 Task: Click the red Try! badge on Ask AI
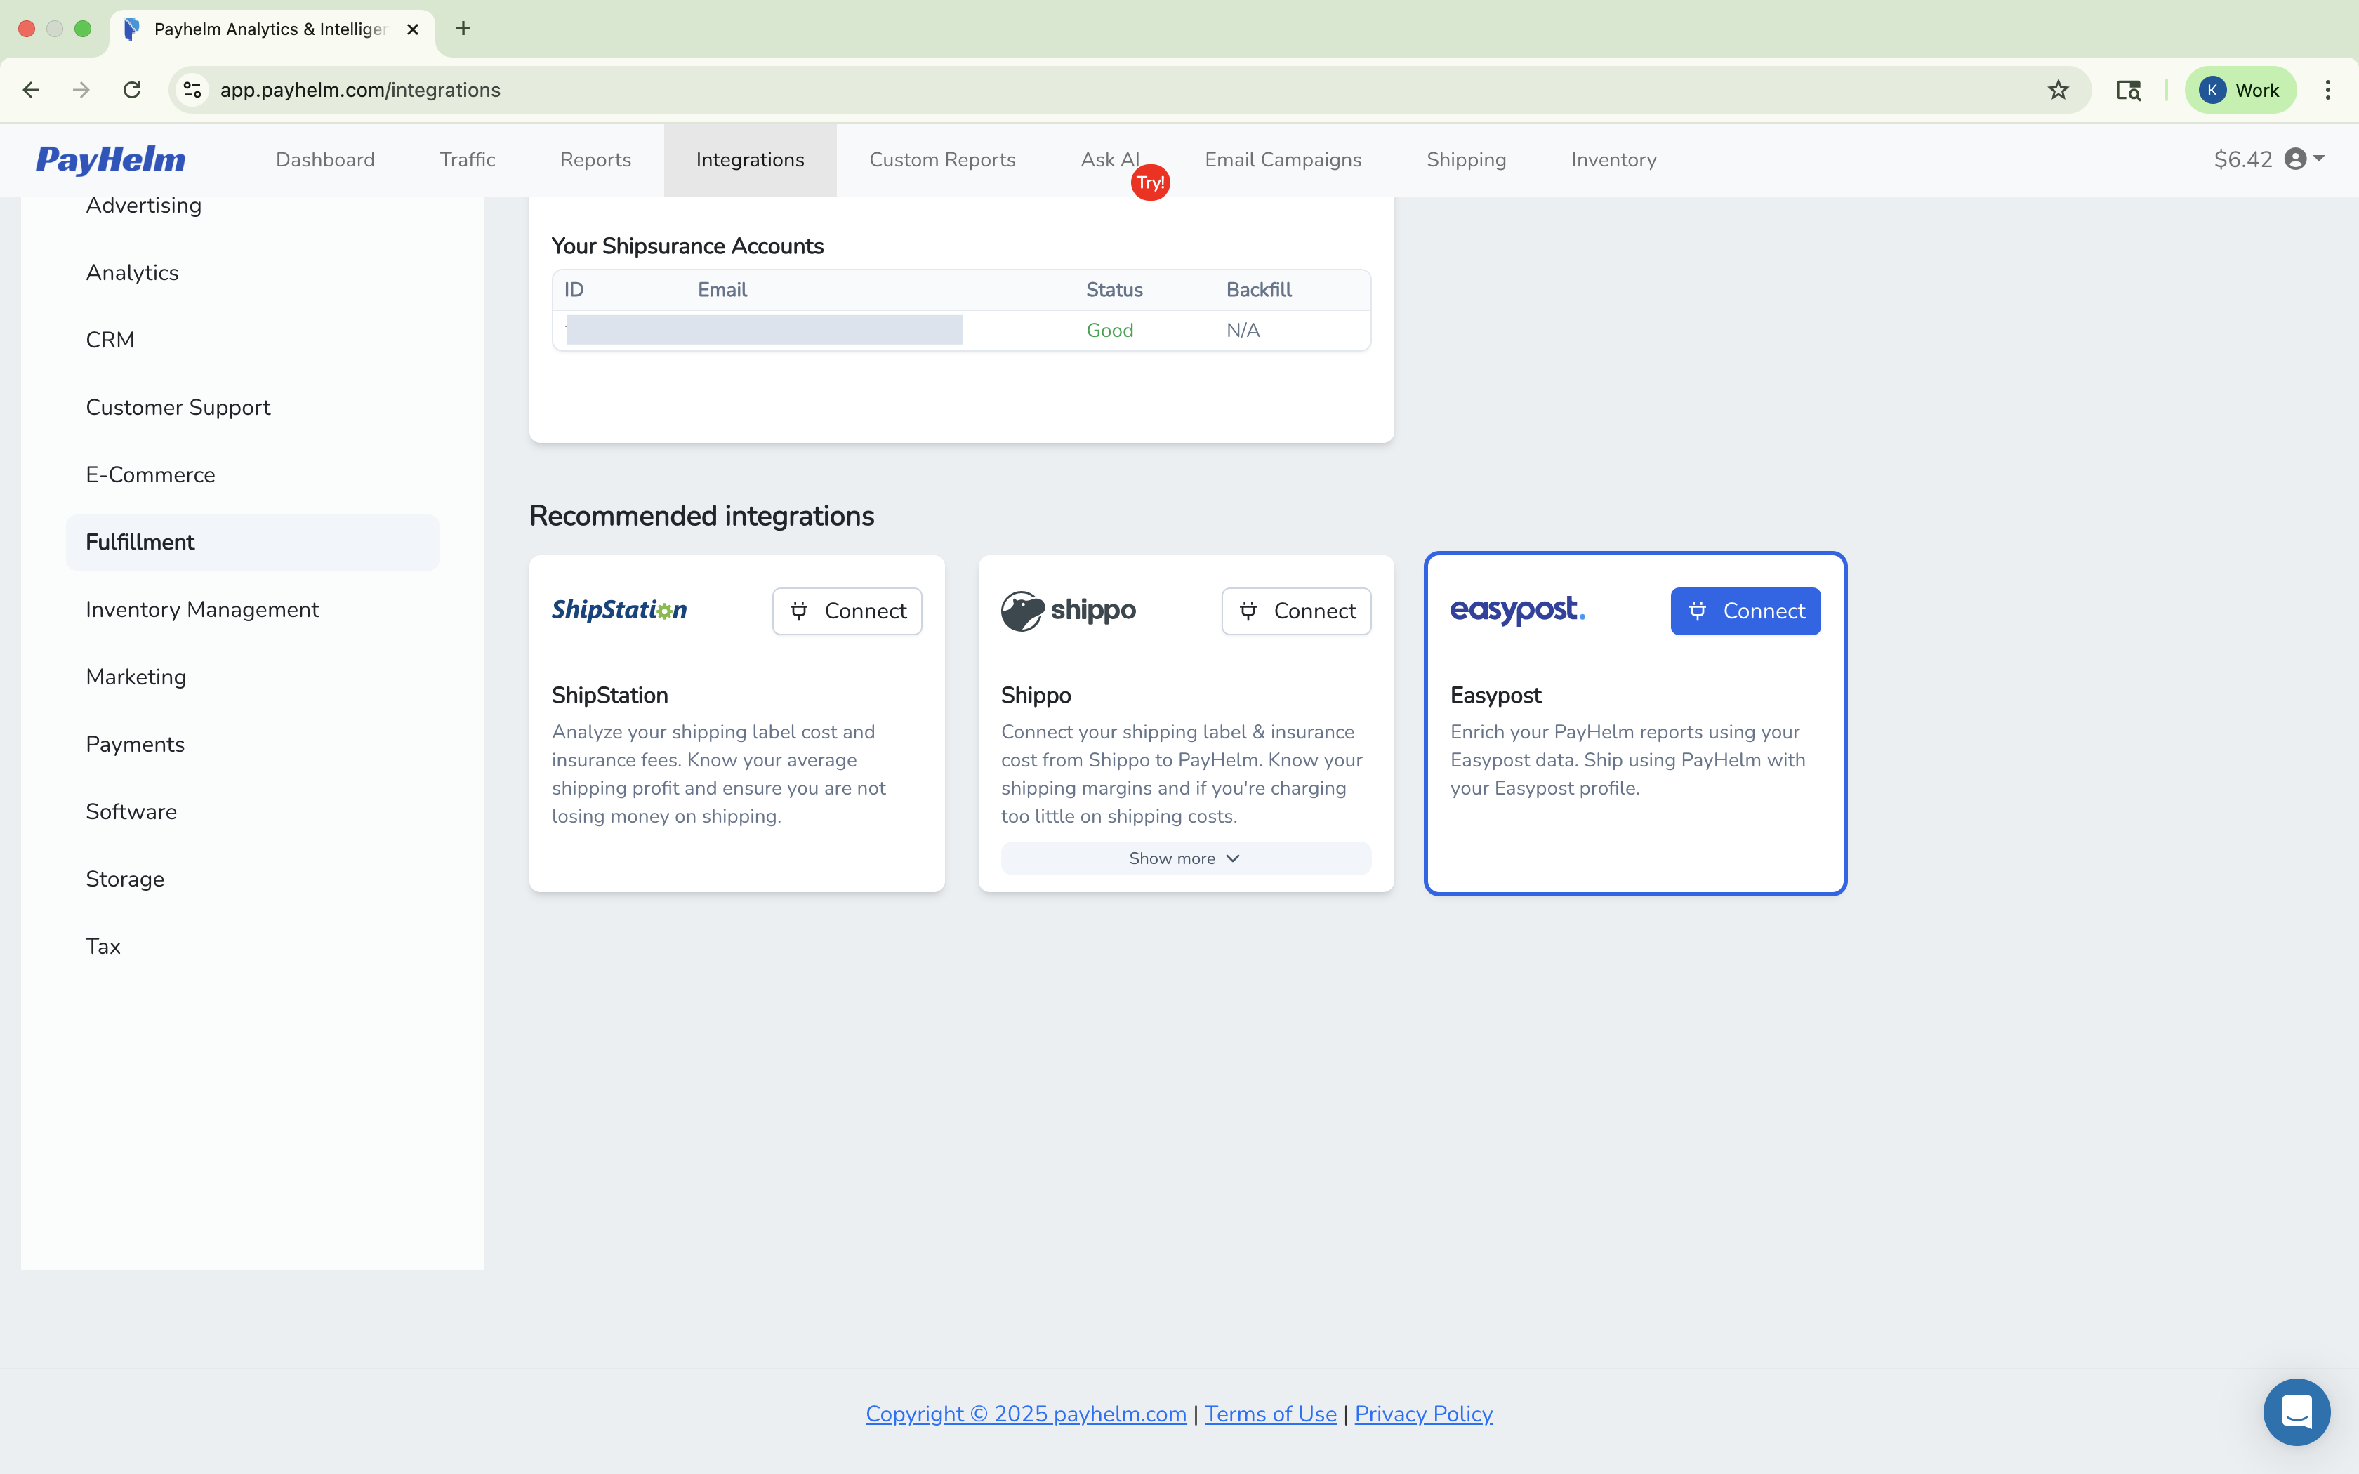click(x=1150, y=181)
